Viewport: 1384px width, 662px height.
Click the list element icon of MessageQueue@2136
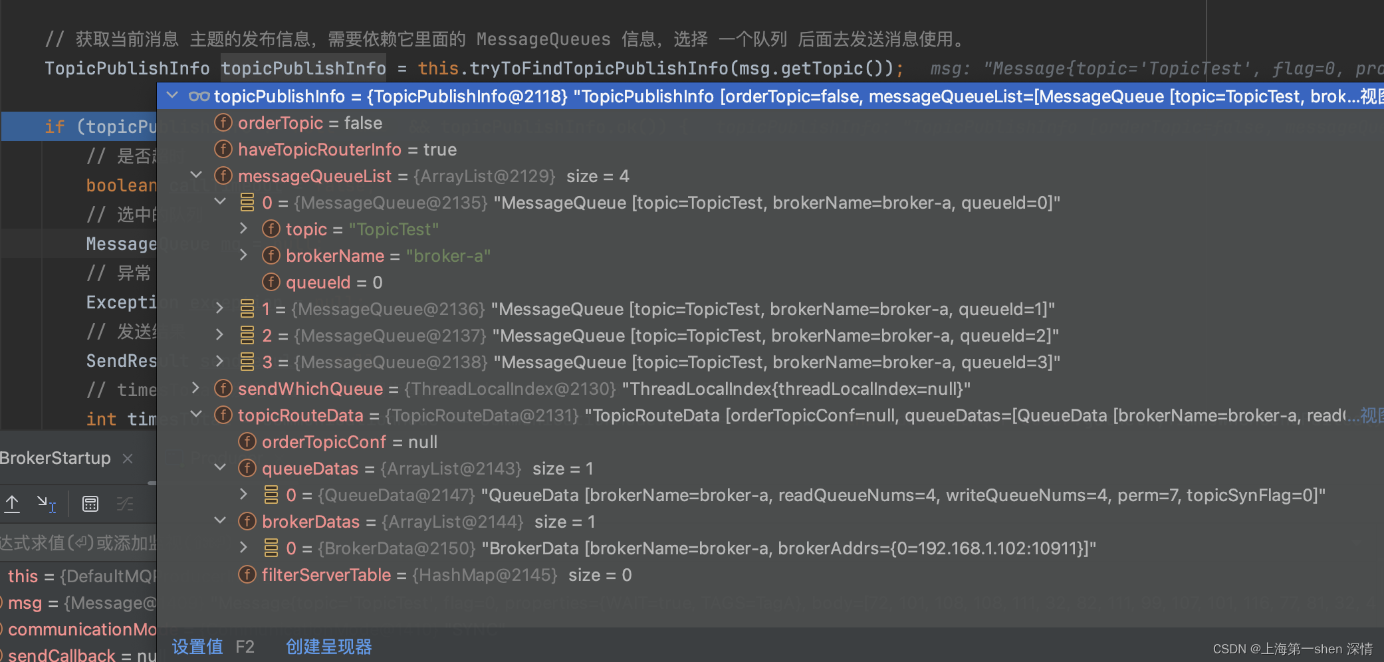tap(247, 309)
